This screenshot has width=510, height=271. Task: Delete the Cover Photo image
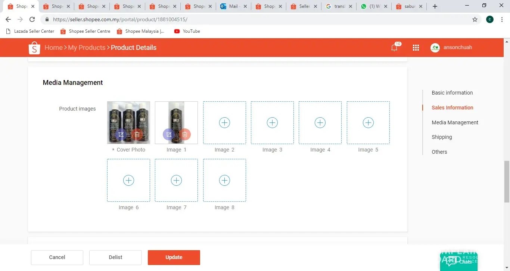[137, 134]
